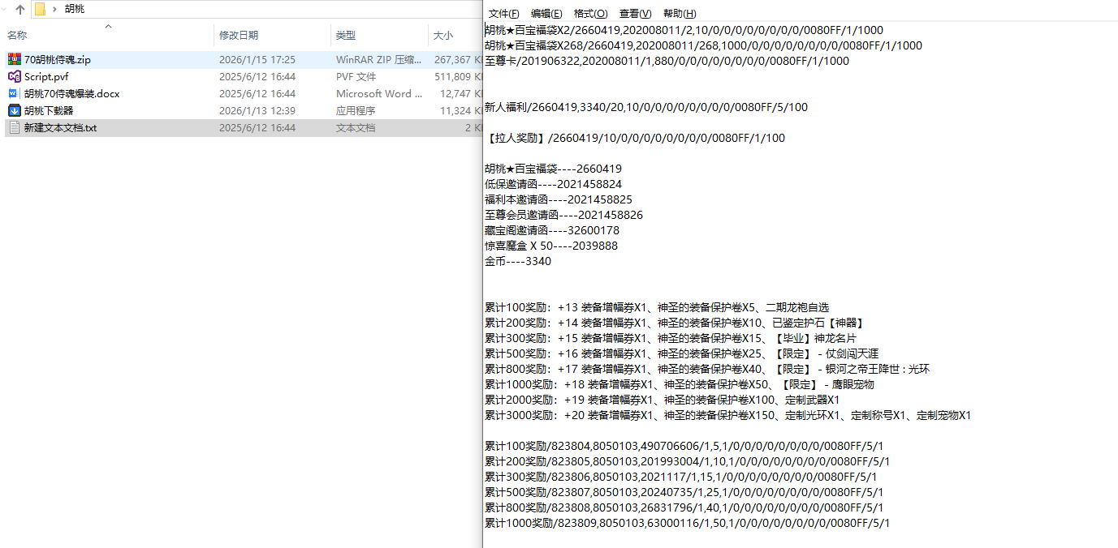Screen dimensions: 1118x548
Task: Open the 查看(V) menu in Notepad
Action: click(635, 13)
